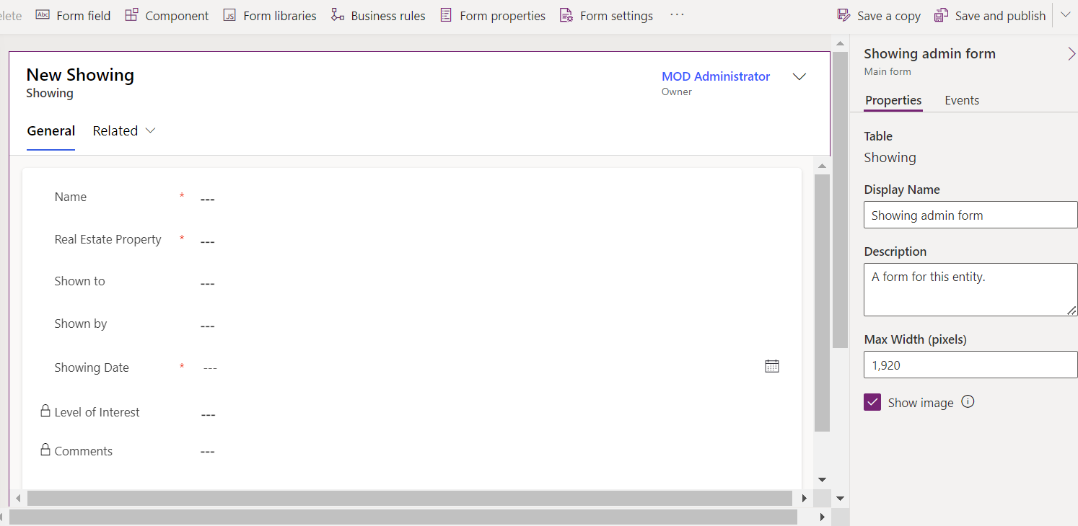Uncheck the Show image checkbox
Image resolution: width=1078 pixels, height=526 pixels.
pyautogui.click(x=872, y=403)
